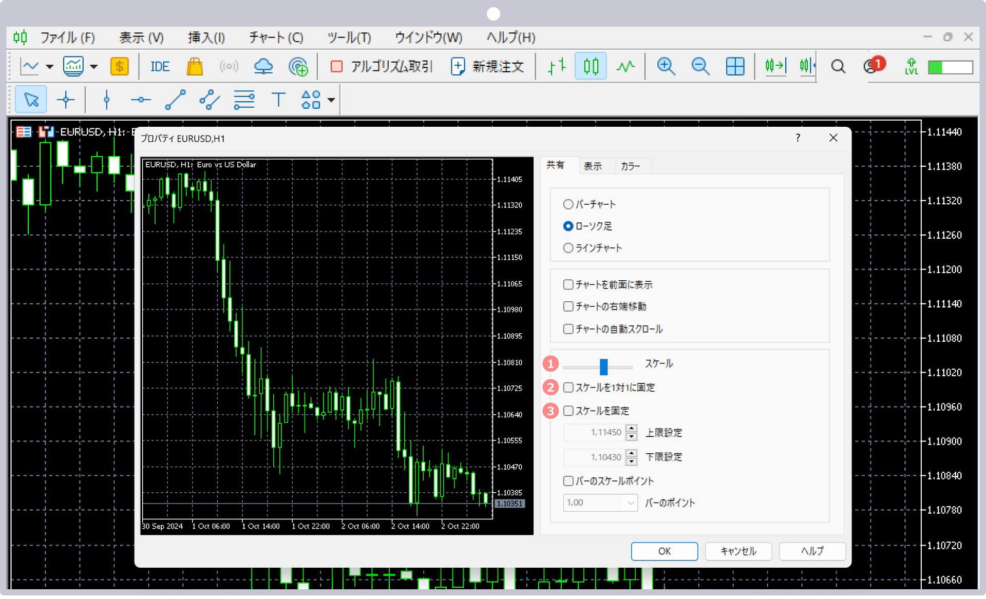This screenshot has width=986, height=599.
Task: Click the OK button
Action: pos(664,551)
